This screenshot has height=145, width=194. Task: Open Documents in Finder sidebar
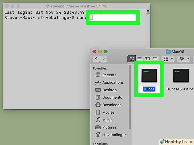click(109, 97)
